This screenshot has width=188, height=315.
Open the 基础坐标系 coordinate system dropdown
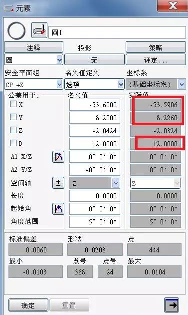182,84
